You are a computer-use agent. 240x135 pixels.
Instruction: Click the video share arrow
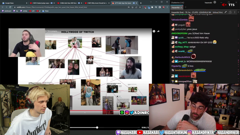point(158,31)
